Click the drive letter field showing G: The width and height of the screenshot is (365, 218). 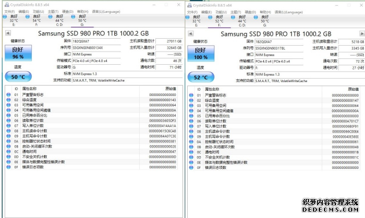[96, 68]
